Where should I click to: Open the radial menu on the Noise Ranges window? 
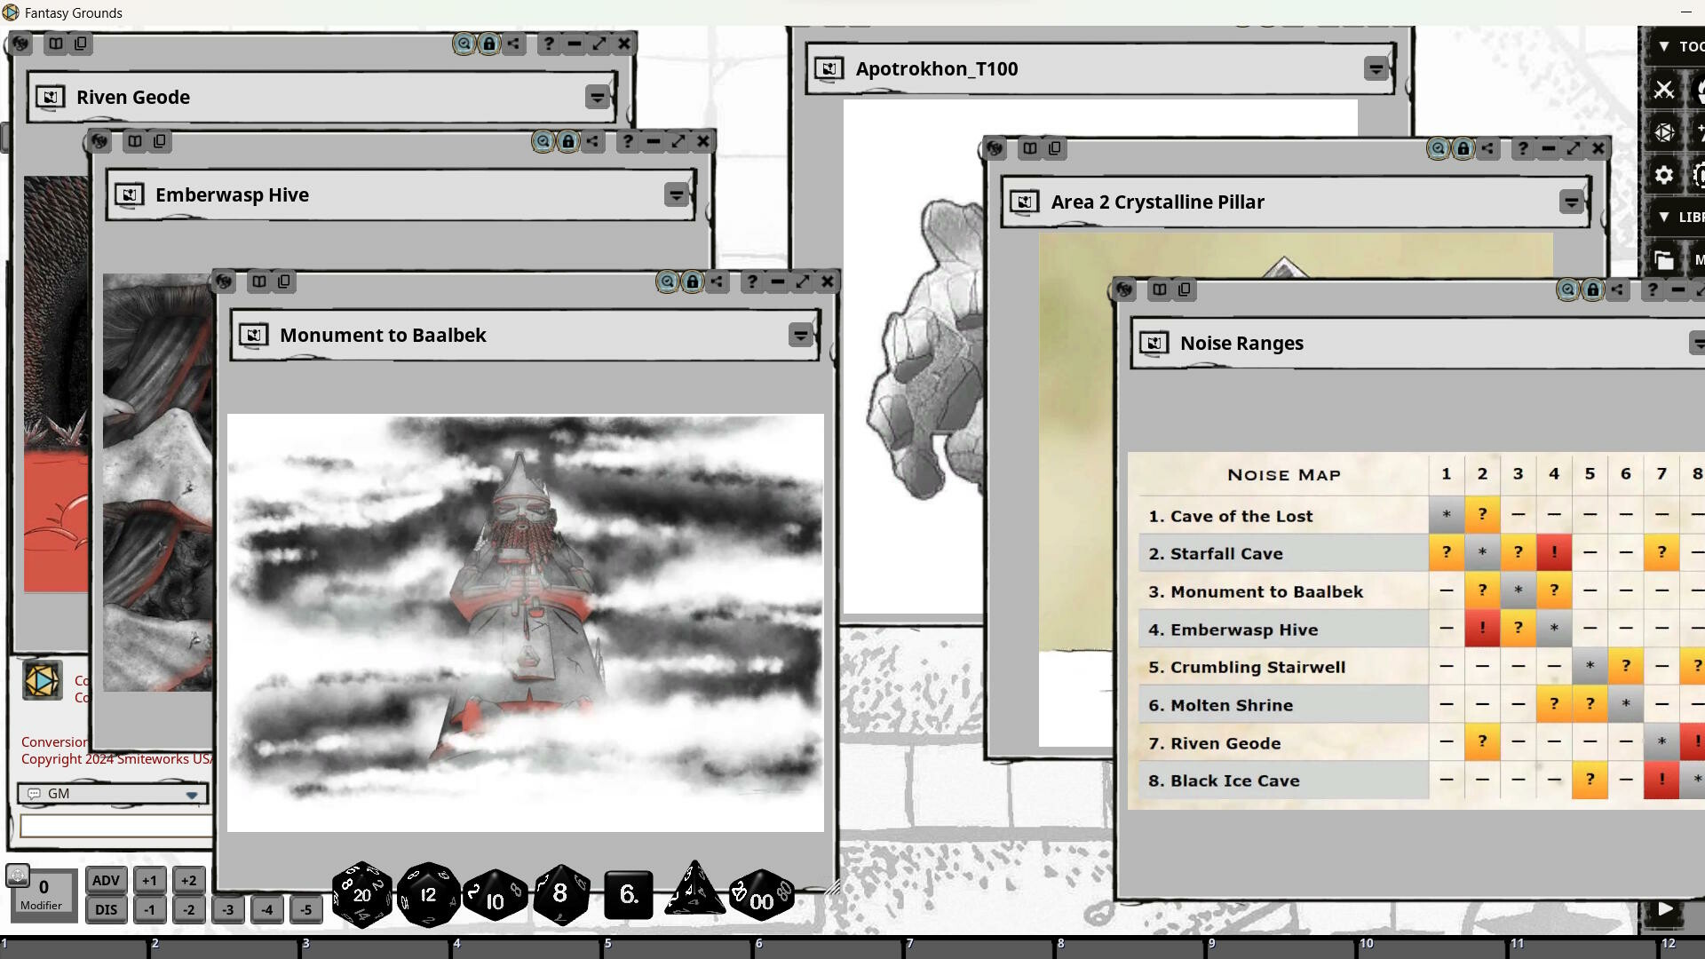[x=1124, y=289]
